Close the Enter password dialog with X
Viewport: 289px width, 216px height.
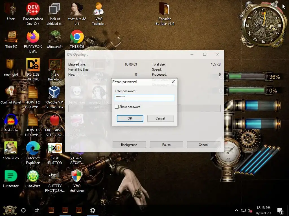[x=173, y=82]
